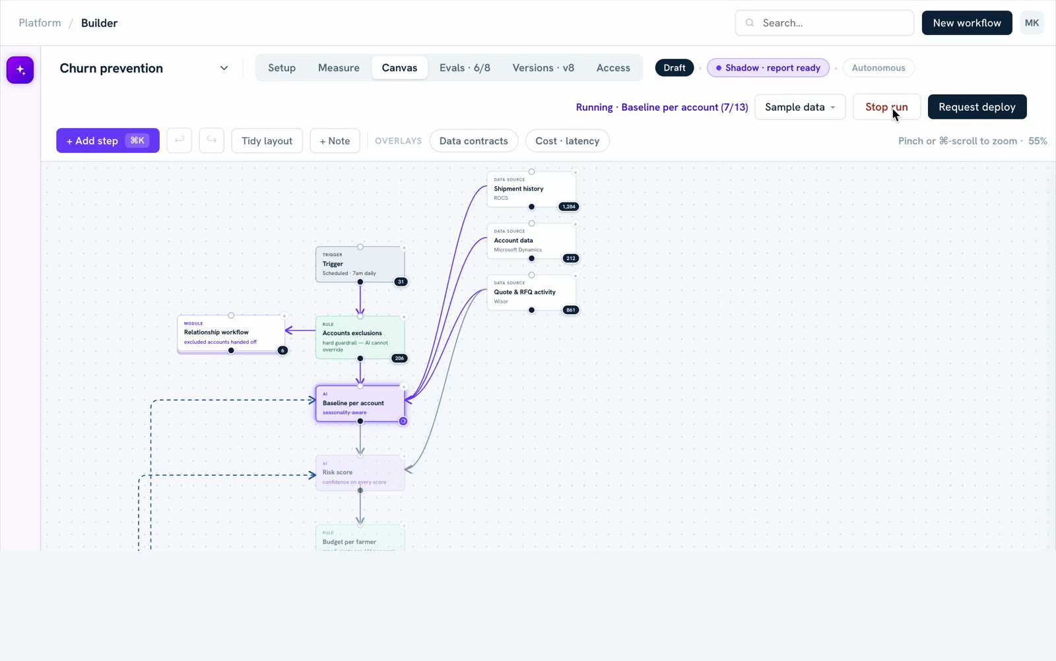Viewport: 1056px width, 661px height.
Task: Open the Evals · 6/8 tab
Action: (x=465, y=68)
